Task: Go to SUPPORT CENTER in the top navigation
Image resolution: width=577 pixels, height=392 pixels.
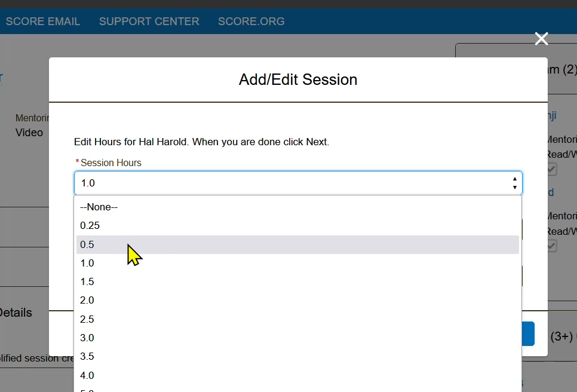Action: point(149,22)
